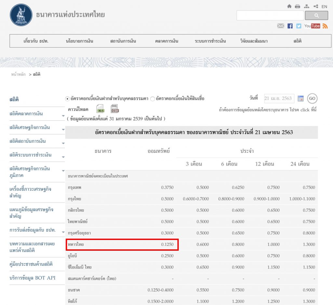Click the ออมทรัพย์ column header
333x305 pixels.
tap(159, 151)
